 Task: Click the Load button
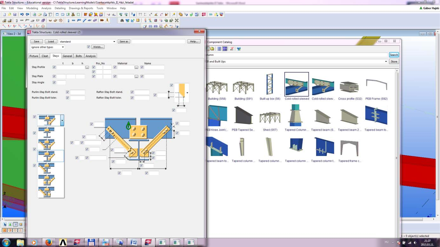coord(51,42)
